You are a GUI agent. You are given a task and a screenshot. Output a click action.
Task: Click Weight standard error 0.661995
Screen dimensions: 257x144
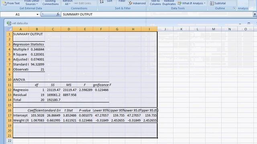(53, 120)
